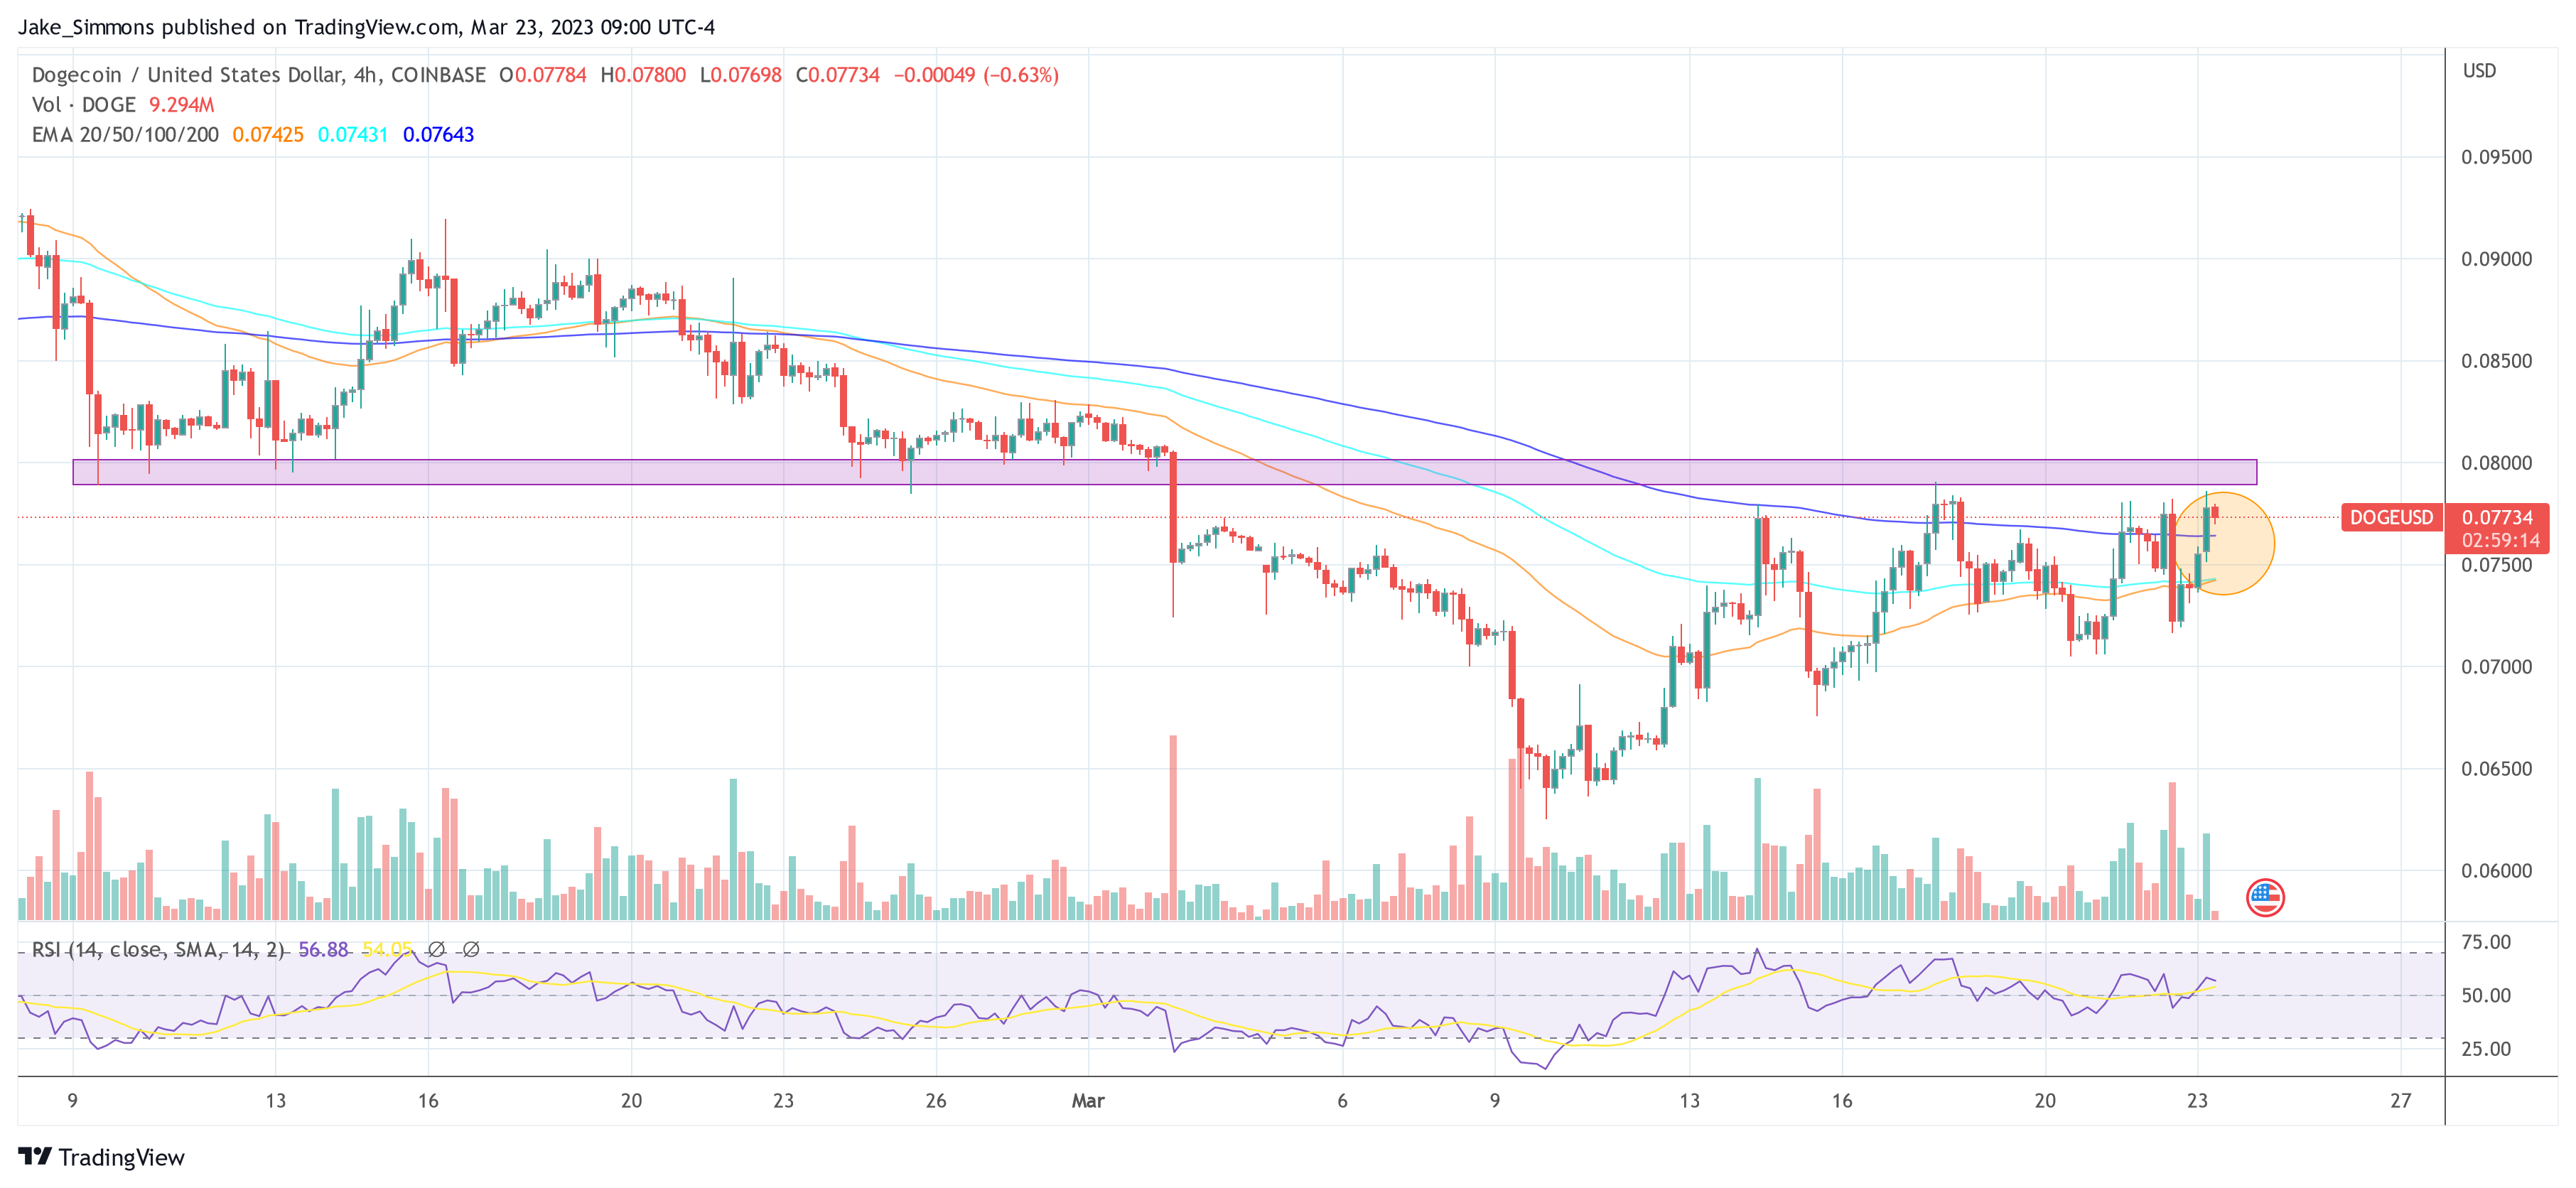Click the RSI (14, close, SMA, 14, 2) label
Screen dimensions: 2576x1188
coord(158,949)
